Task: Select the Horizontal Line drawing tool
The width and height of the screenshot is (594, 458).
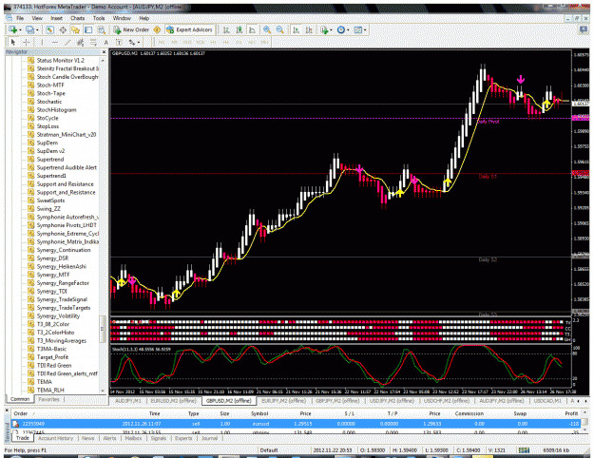Action: click(x=55, y=42)
